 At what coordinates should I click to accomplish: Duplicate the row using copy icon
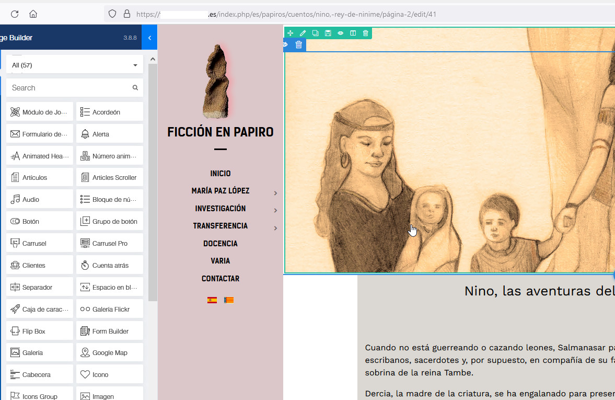click(x=315, y=33)
